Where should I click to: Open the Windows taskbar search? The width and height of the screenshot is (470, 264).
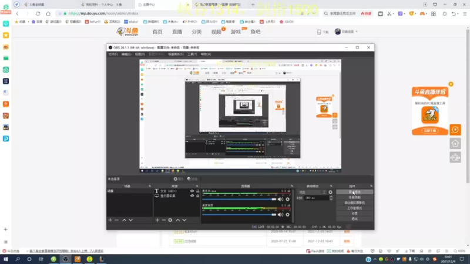pos(18,259)
